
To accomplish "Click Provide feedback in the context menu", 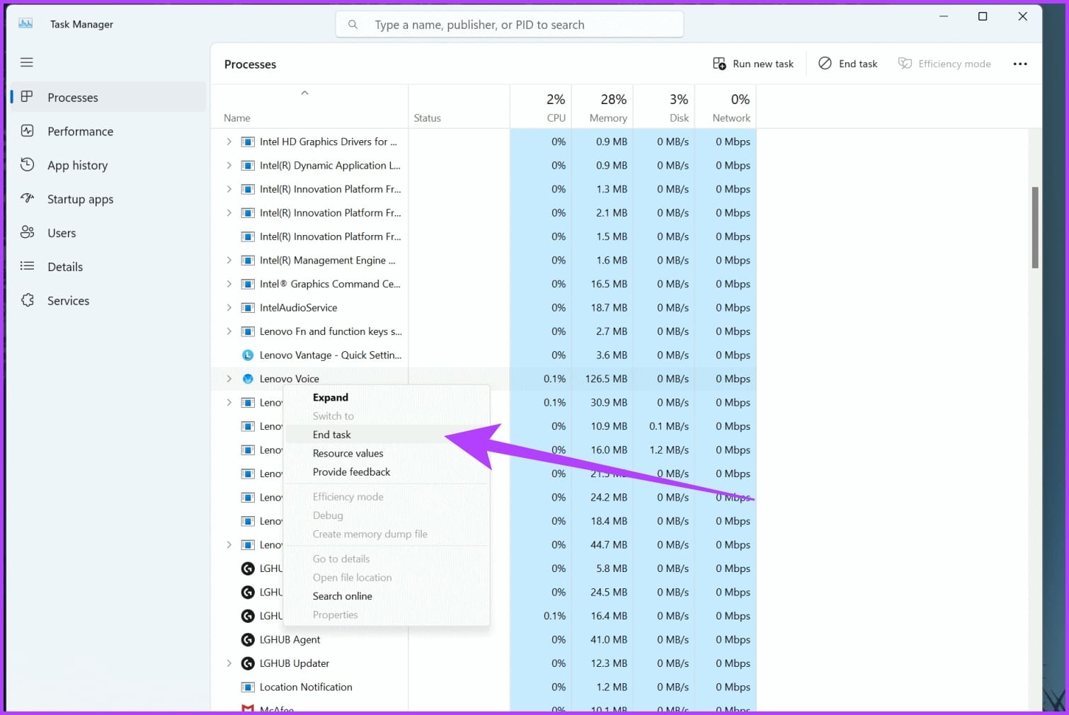I will (x=351, y=471).
